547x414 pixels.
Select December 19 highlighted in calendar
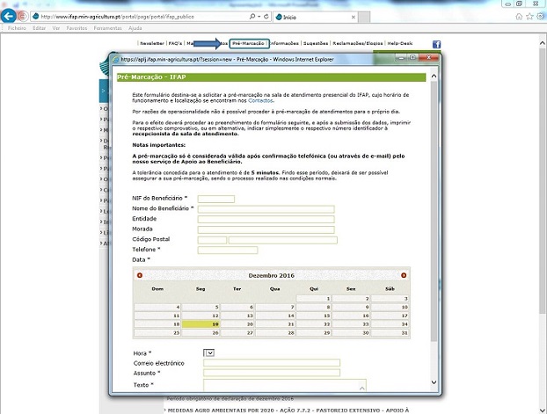[201, 324]
